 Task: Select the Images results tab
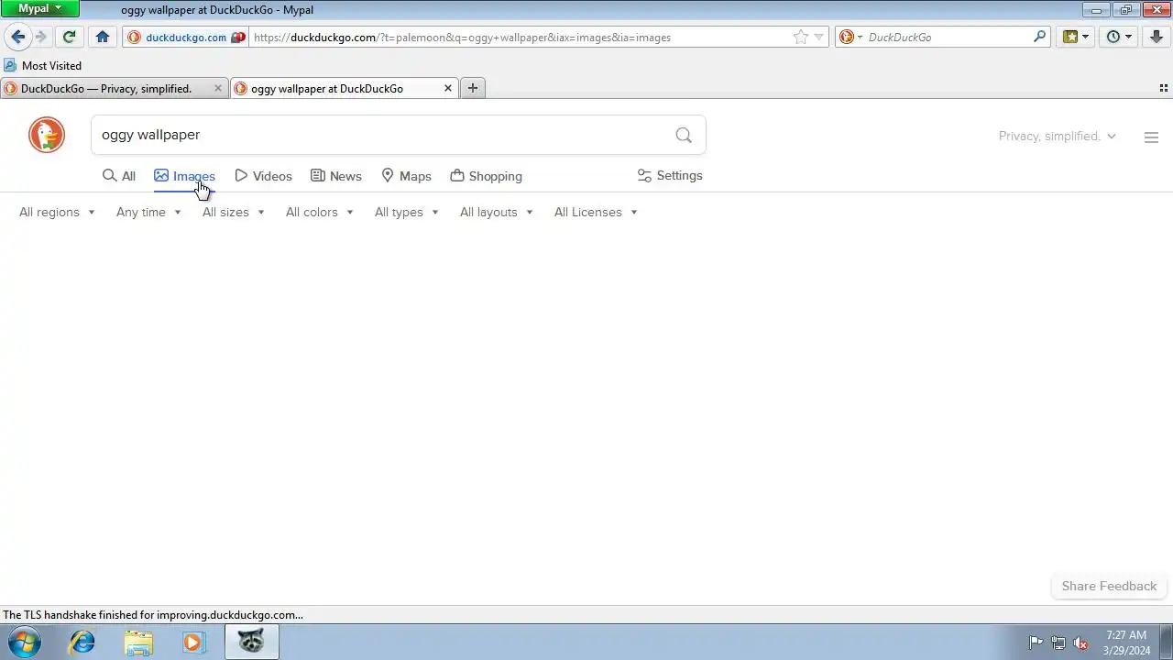(184, 176)
